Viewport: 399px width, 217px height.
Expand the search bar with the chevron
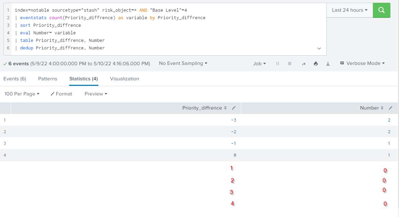tap(319, 48)
